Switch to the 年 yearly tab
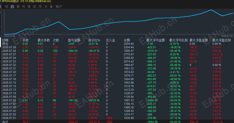The height and width of the screenshot is (123, 234). tap(34, 7)
